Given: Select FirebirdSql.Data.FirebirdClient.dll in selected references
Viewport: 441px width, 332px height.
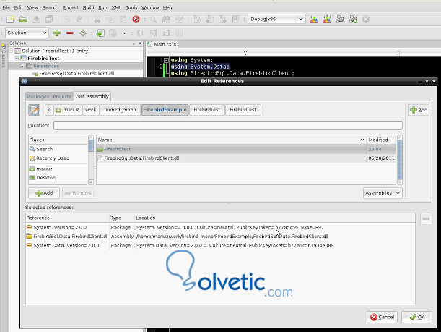Looking at the screenshot, I should coord(220,237).
